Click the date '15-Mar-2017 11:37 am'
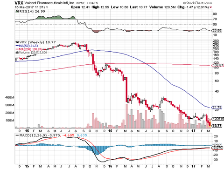This screenshot has width=224, height=169. tap(31, 7)
